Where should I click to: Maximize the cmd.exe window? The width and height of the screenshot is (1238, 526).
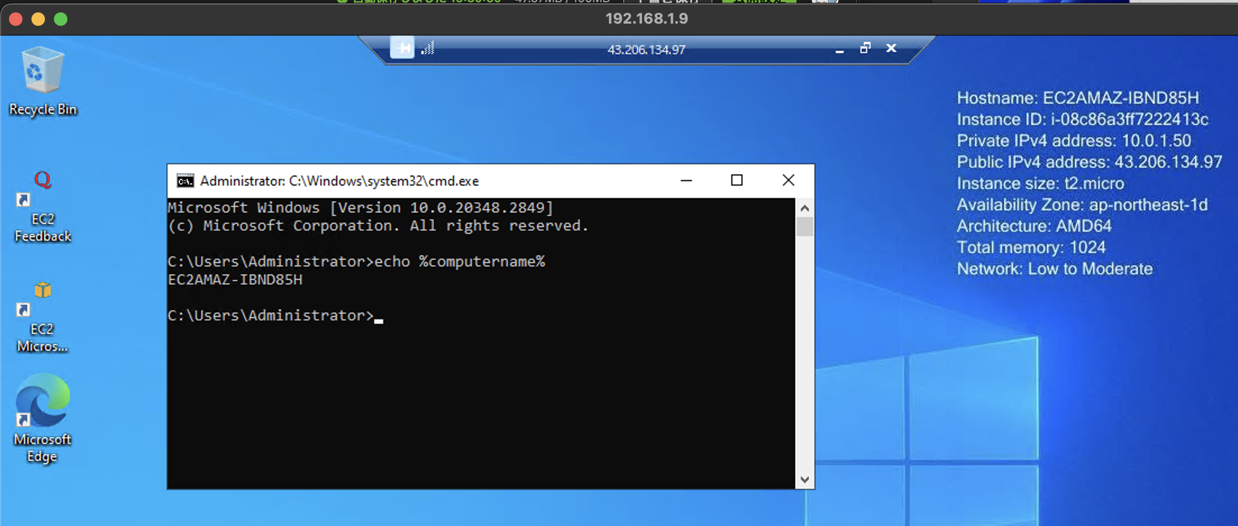tap(737, 180)
